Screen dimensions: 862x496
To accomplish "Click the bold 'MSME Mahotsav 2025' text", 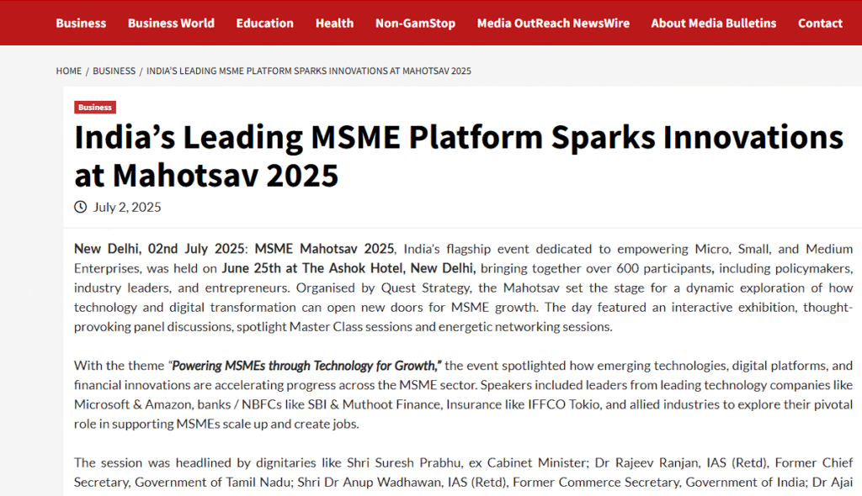I will [x=324, y=249].
